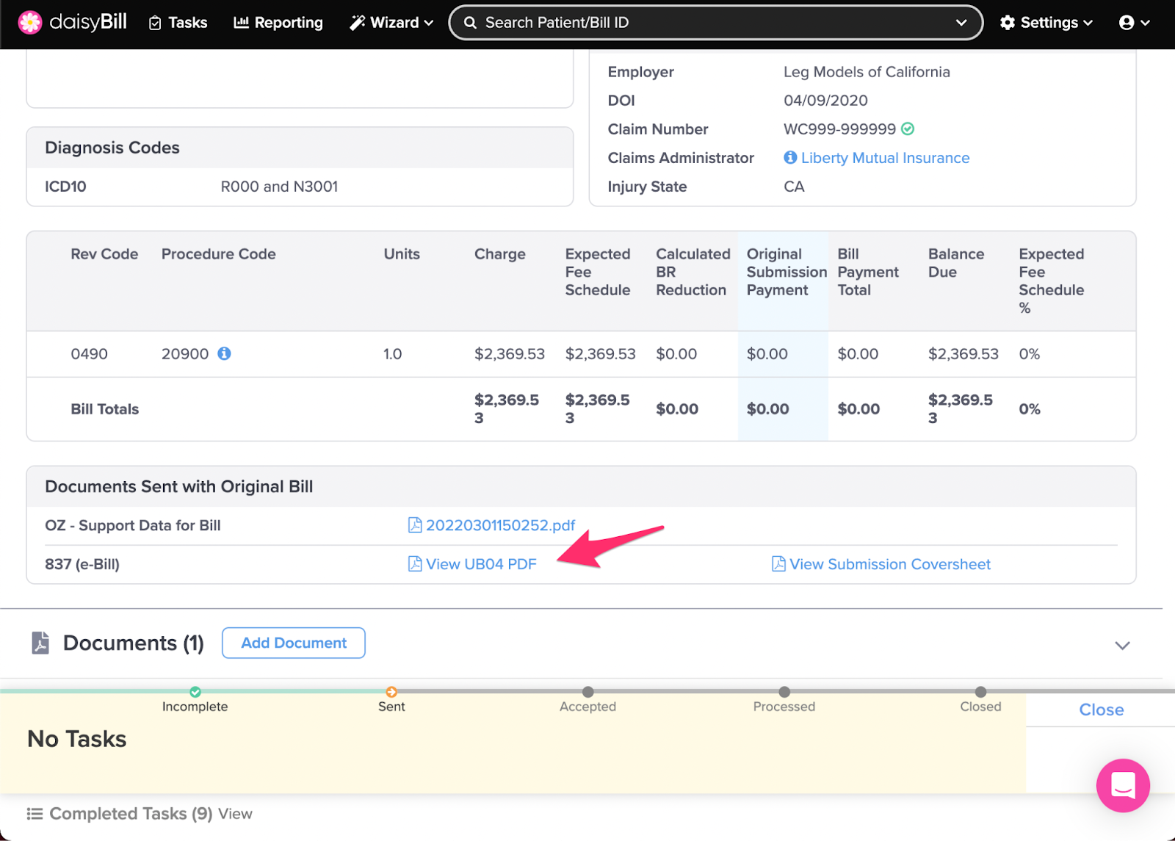Expand the Documents section chevron
The image size is (1175, 841).
point(1121,646)
